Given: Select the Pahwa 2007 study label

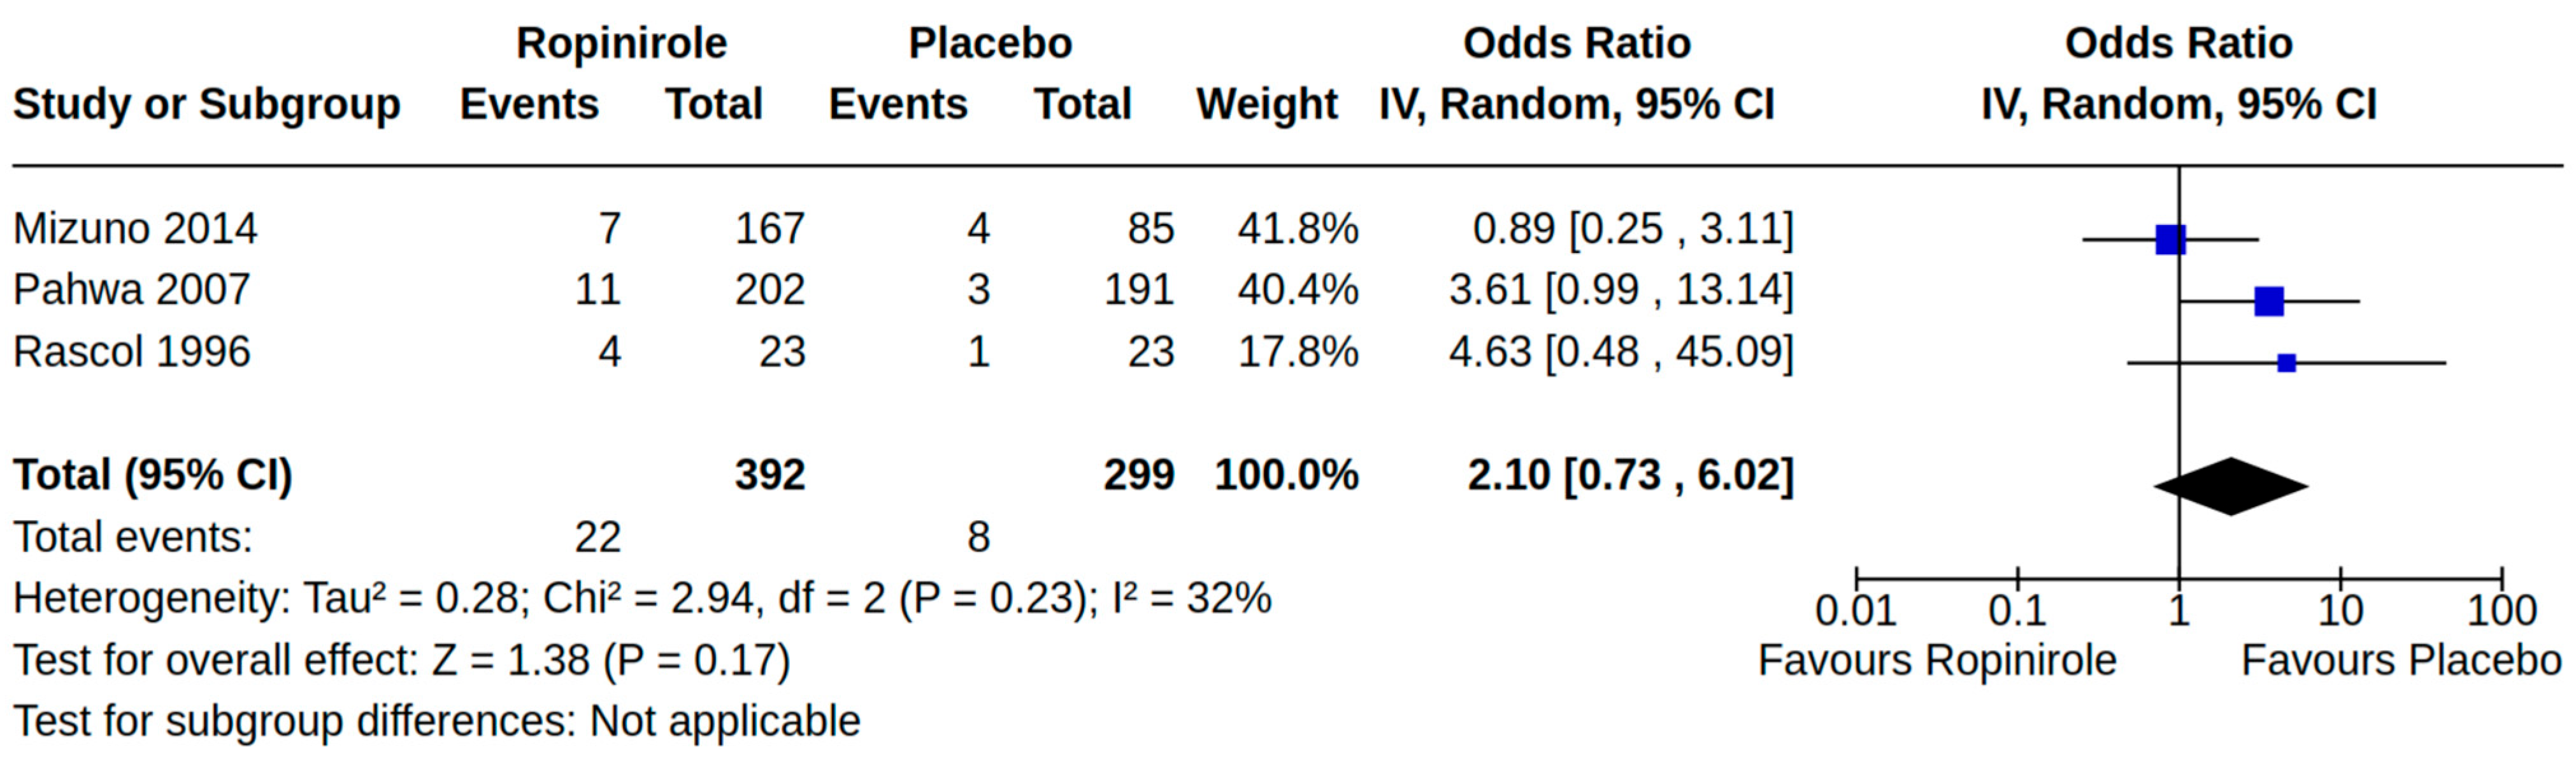Looking at the screenshot, I should click(x=131, y=291).
